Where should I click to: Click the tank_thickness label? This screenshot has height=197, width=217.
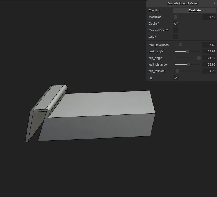(158, 45)
